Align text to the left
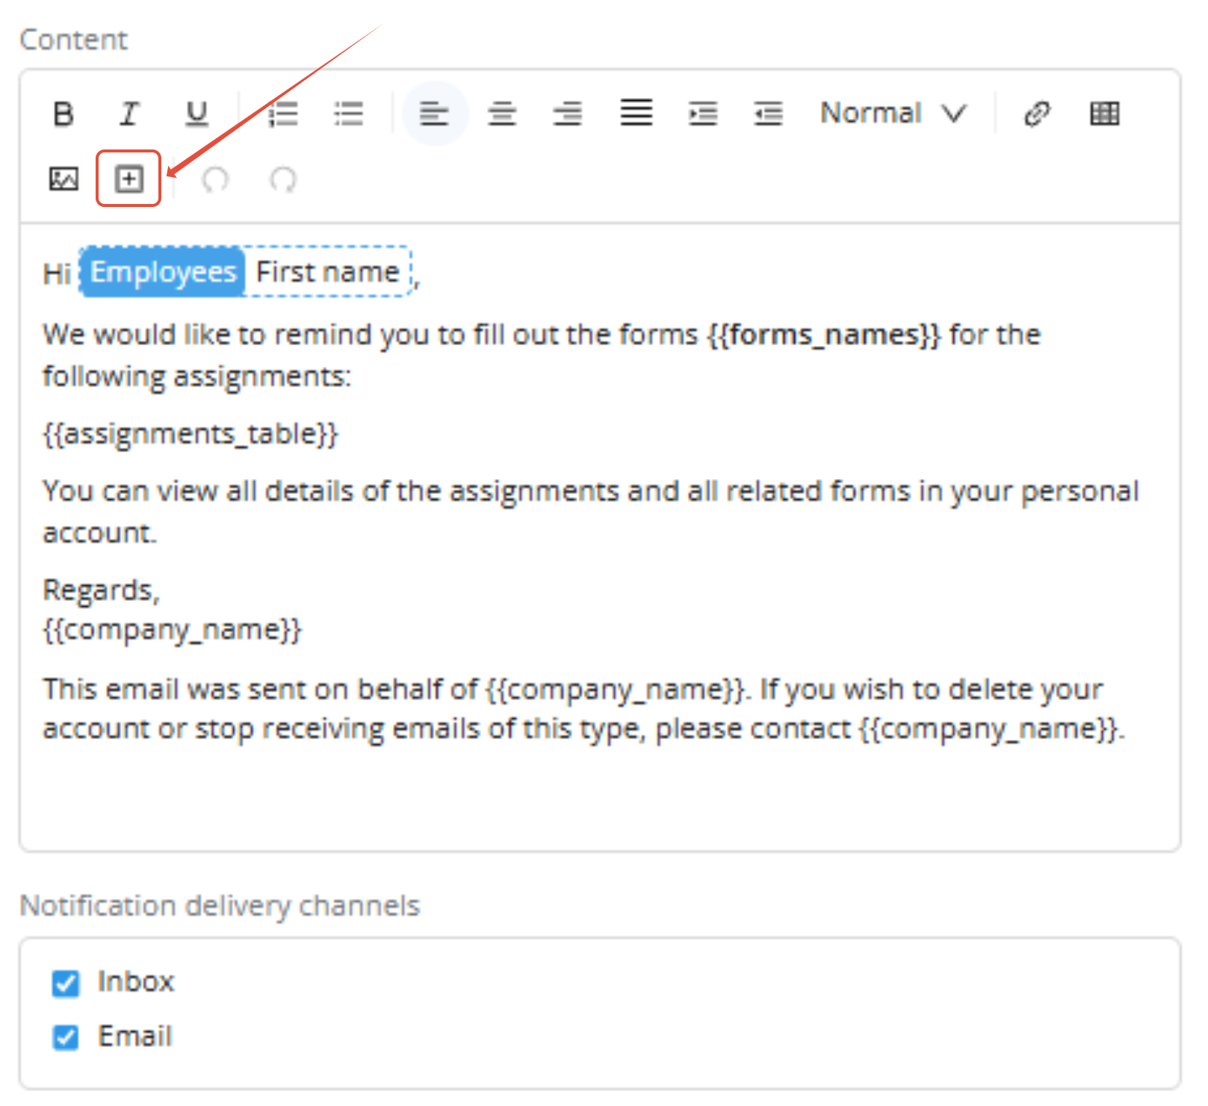The height and width of the screenshot is (1106, 1208). point(435,114)
